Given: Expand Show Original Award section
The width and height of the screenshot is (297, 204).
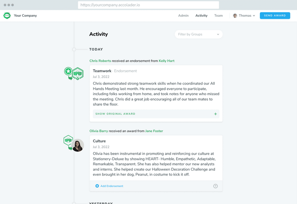Looking at the screenshot, I should coord(115,114).
